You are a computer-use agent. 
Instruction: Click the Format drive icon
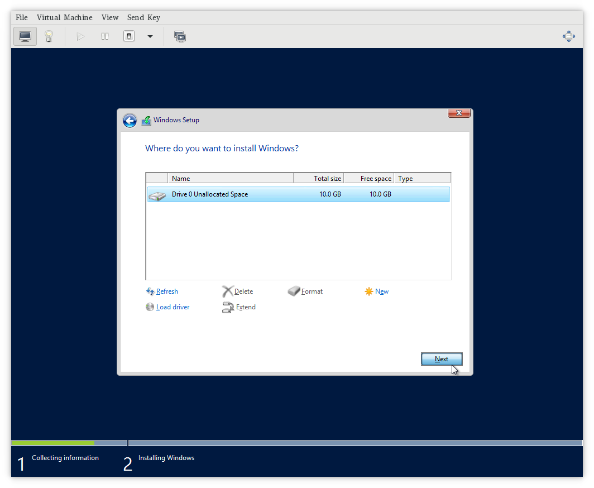coord(293,291)
